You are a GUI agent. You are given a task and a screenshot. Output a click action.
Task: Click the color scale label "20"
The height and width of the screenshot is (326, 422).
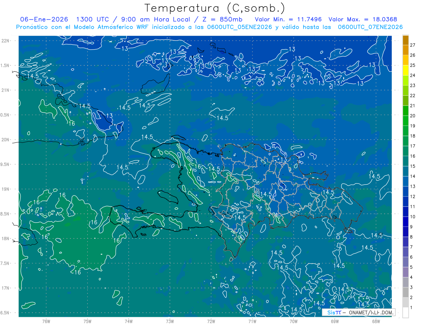click(x=413, y=116)
